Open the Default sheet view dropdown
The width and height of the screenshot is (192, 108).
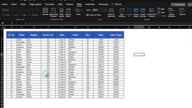[x=20, y=10]
